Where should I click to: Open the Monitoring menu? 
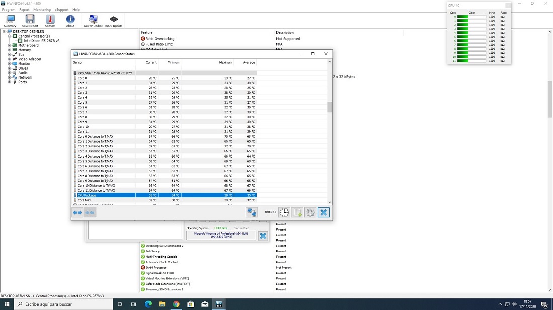[42, 10]
